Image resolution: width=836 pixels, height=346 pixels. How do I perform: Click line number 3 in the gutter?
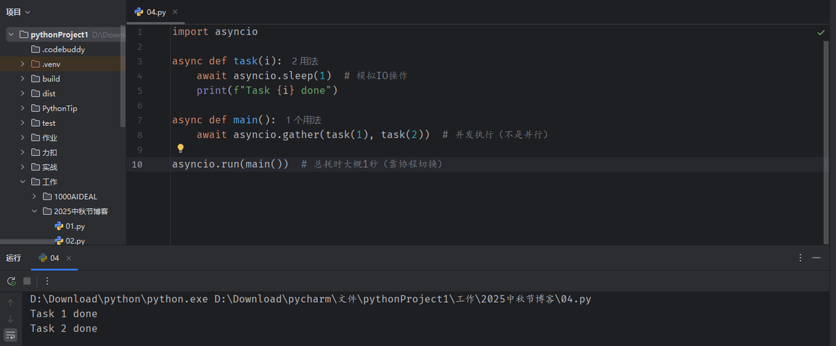pos(139,61)
